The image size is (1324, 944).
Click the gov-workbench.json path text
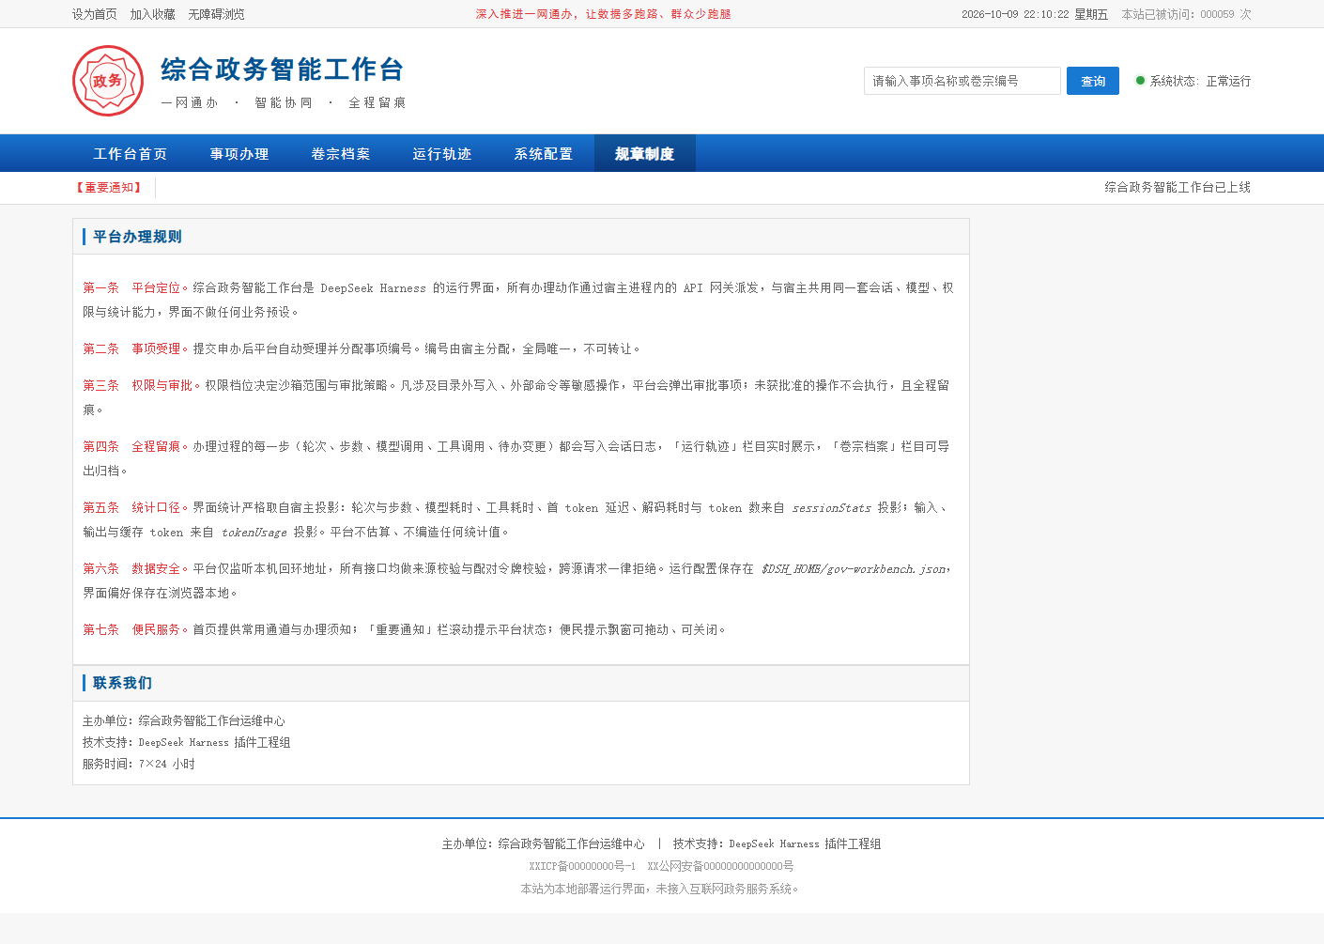pos(854,569)
